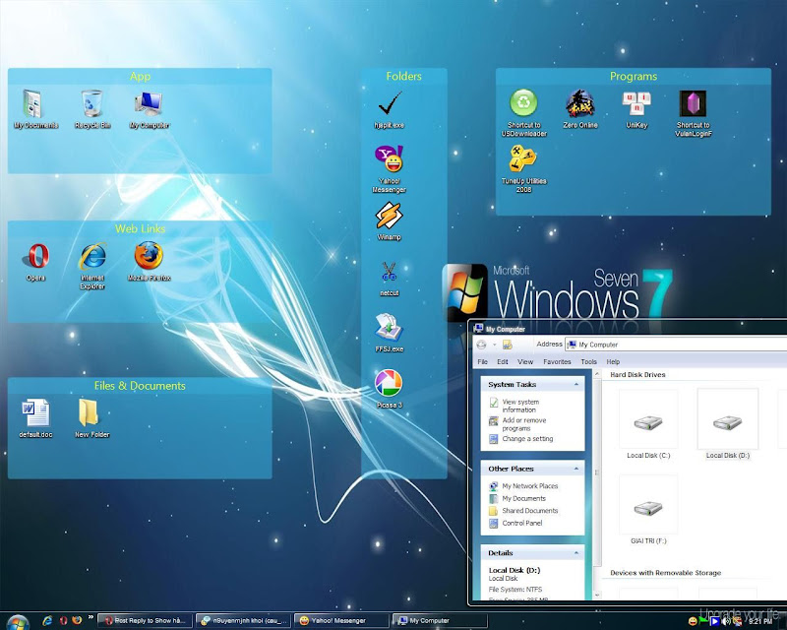
Task: Click the task pane scrollbar down arrow
Action: click(x=597, y=595)
